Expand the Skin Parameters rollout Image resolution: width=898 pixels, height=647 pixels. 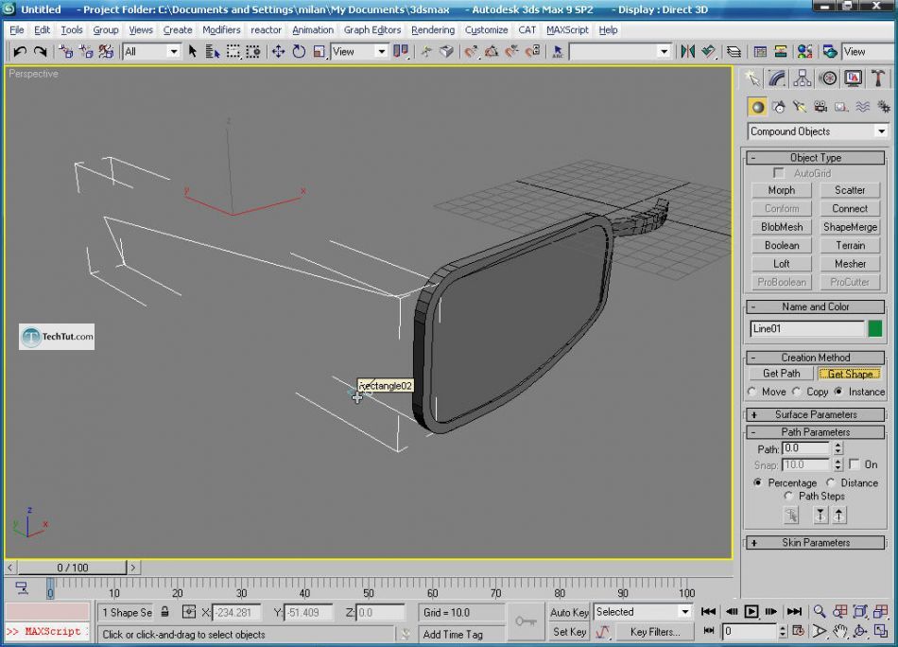[816, 542]
